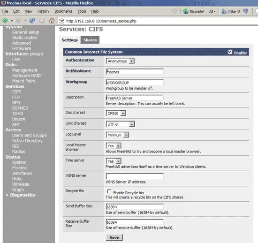Open the Time server dropdown
The width and height of the screenshot is (258, 243).
(x=114, y=161)
